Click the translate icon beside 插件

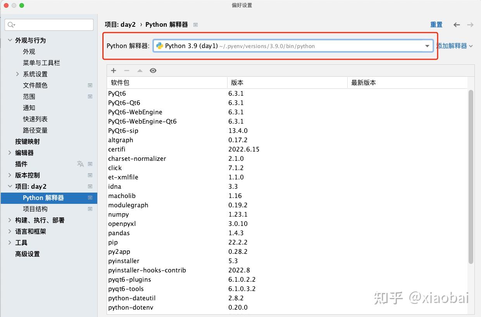[x=80, y=164]
